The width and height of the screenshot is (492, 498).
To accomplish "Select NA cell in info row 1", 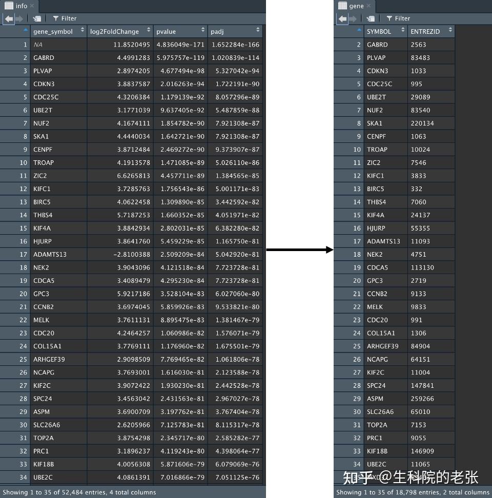I will pyautogui.click(x=38, y=45).
